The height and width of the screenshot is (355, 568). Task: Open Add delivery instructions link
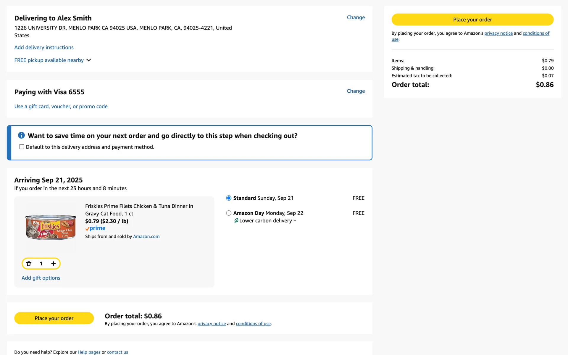44,47
